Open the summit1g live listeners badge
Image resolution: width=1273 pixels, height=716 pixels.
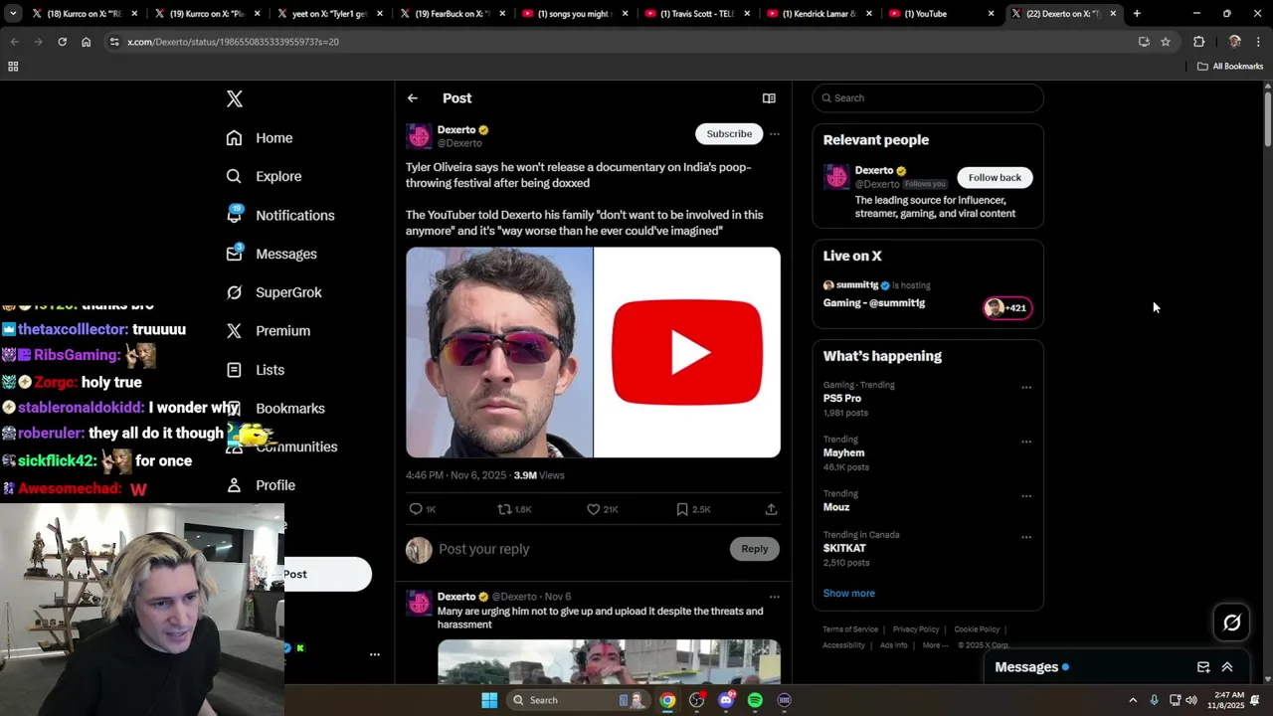[x=1007, y=308]
